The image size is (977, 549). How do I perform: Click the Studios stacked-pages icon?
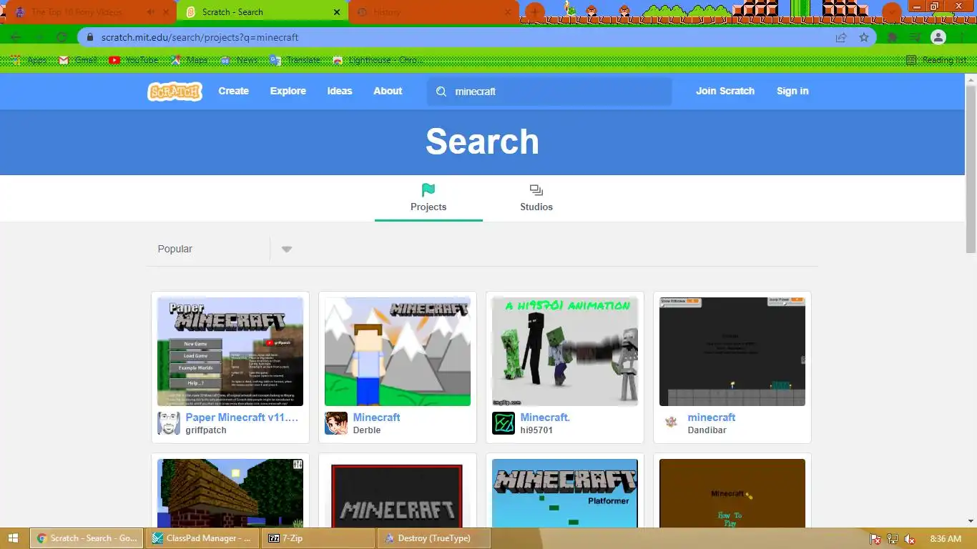coord(536,190)
